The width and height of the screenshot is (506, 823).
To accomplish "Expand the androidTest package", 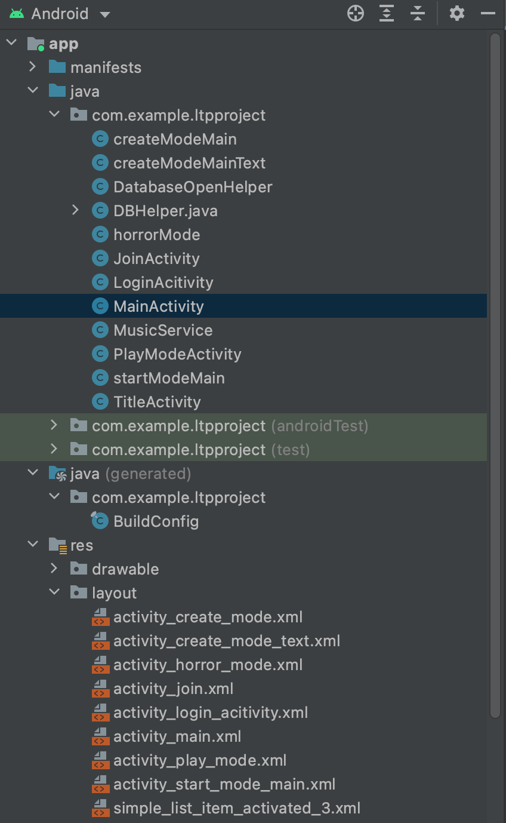I will click(54, 425).
